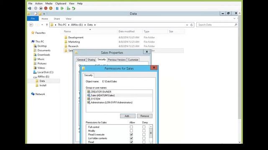
Task: Pause the virtual machine with blue pause icon
Action: (57, 8)
